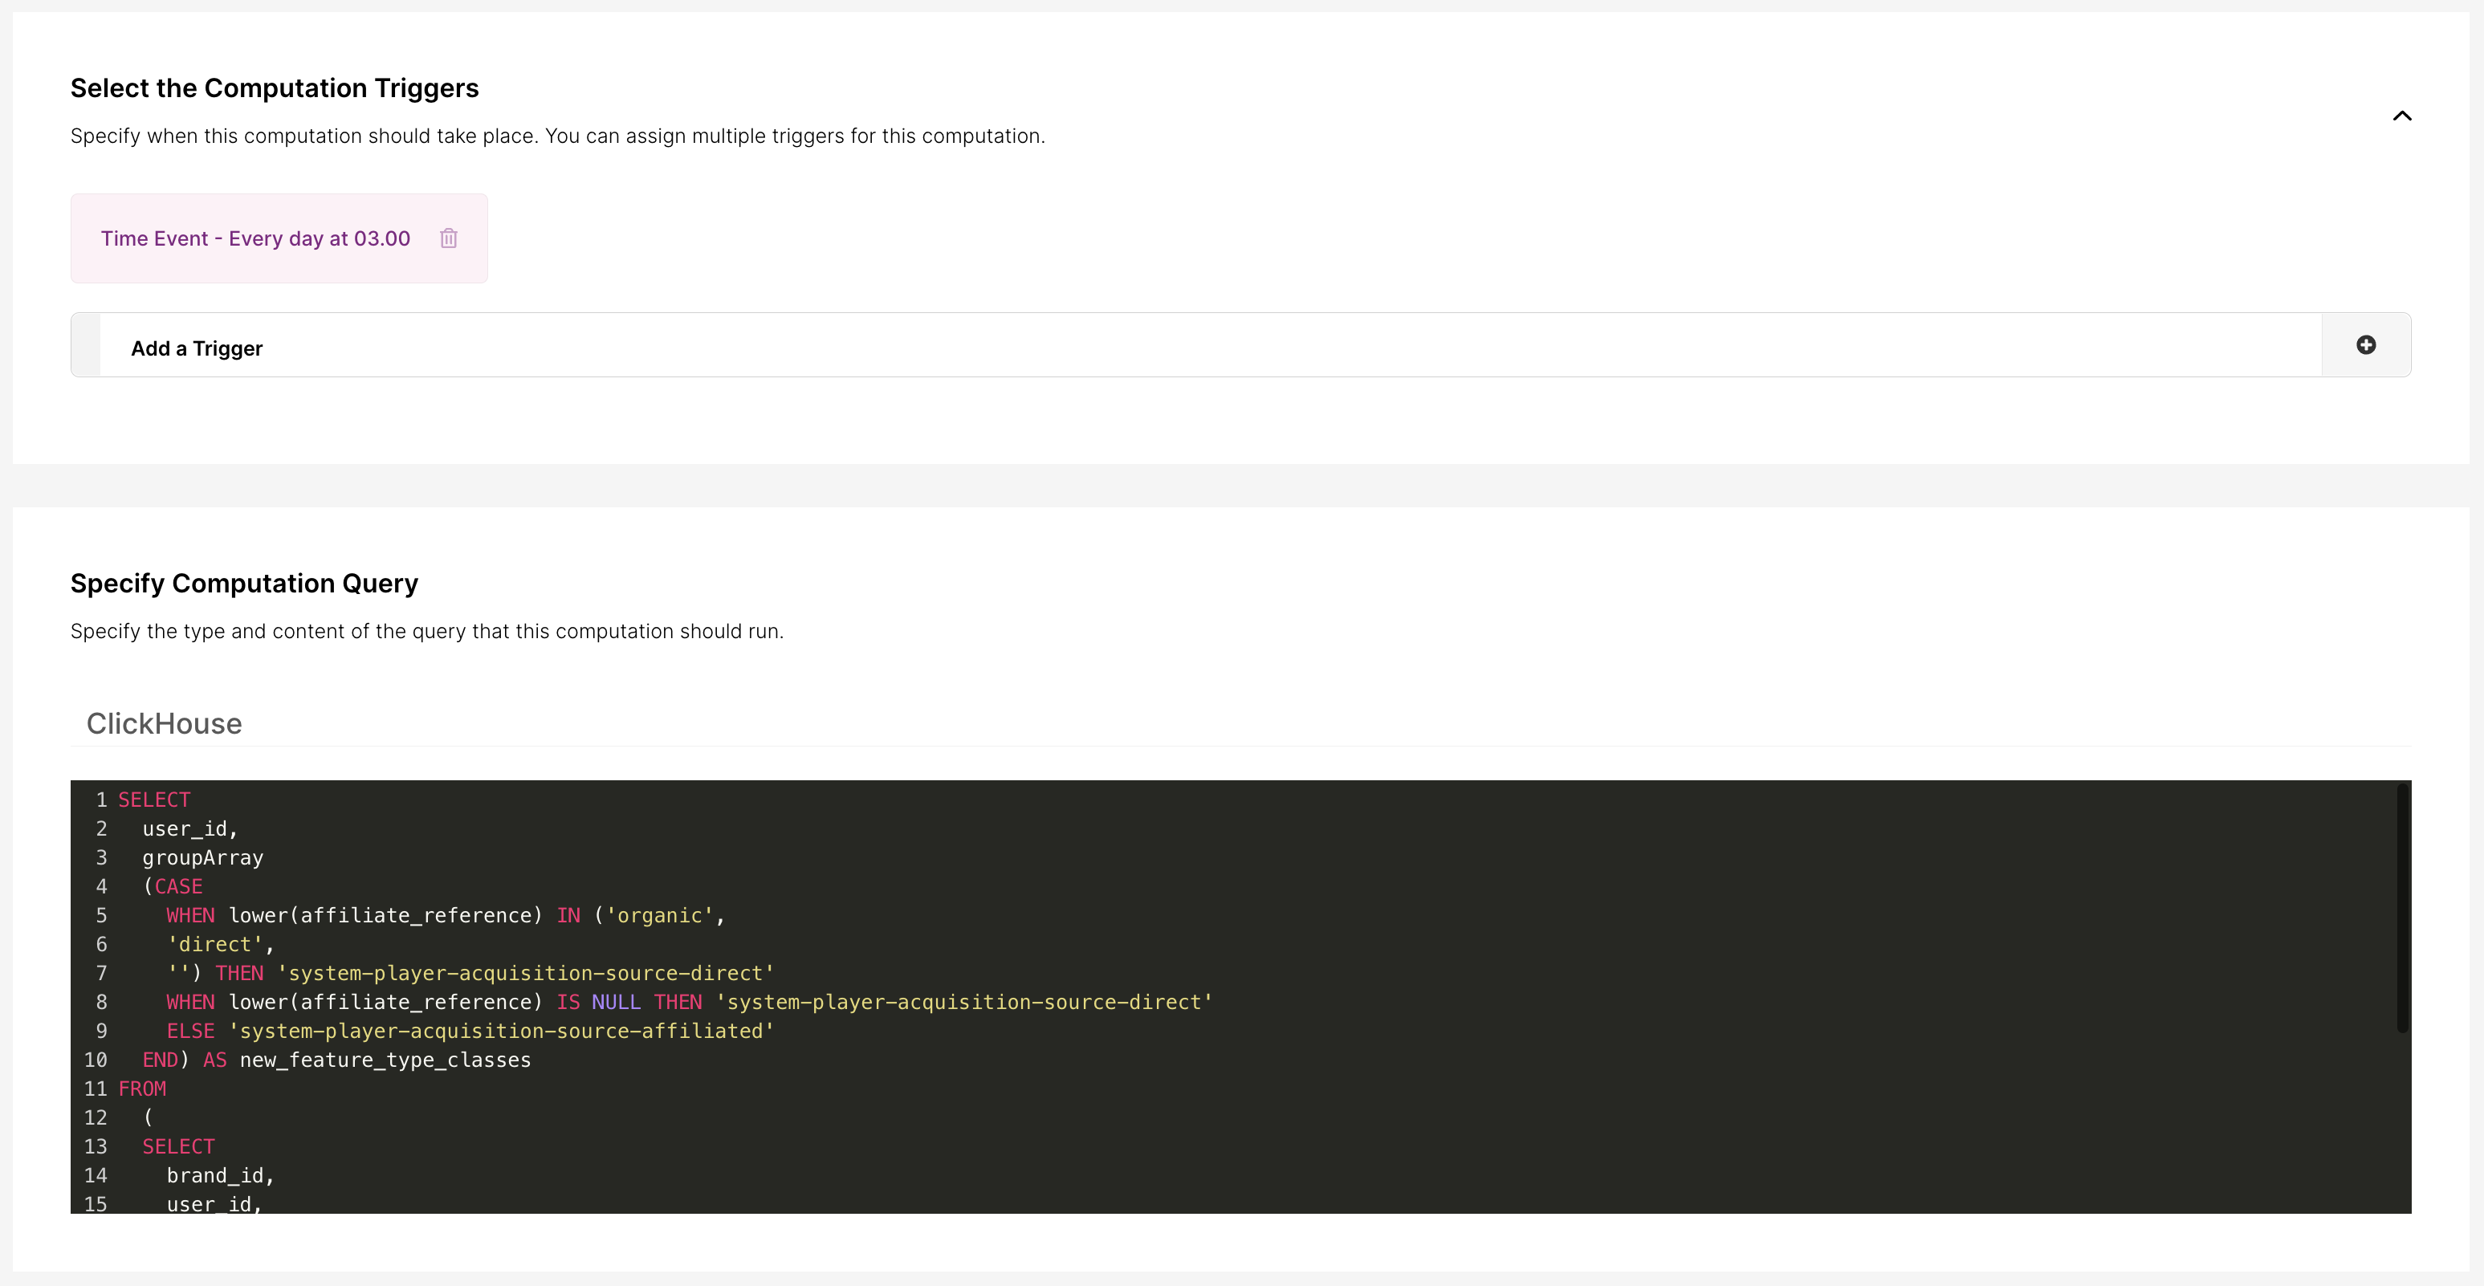Click the FROM keyword on line 11
This screenshot has height=1286, width=2484.
click(143, 1089)
